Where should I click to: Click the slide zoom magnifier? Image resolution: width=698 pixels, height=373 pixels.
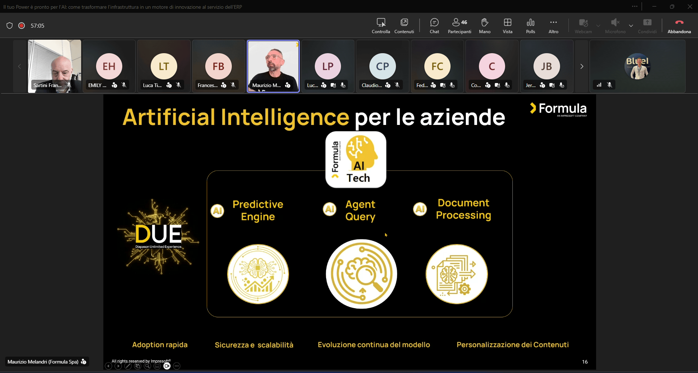click(x=147, y=366)
